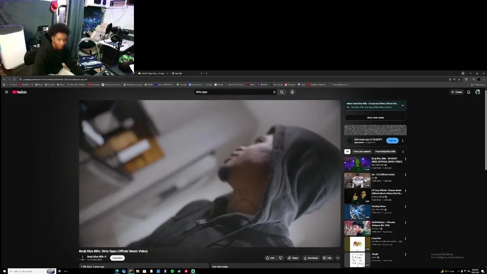This screenshot has height=274, width=487.
Task: Download the video
Action: (311, 258)
